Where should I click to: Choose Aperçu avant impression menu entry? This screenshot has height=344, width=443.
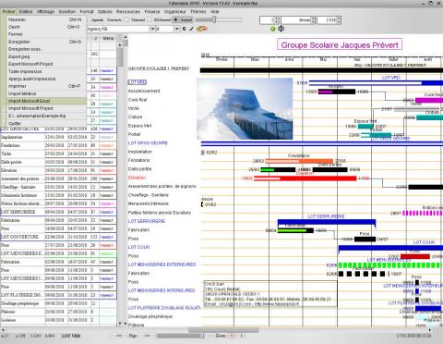point(46,79)
